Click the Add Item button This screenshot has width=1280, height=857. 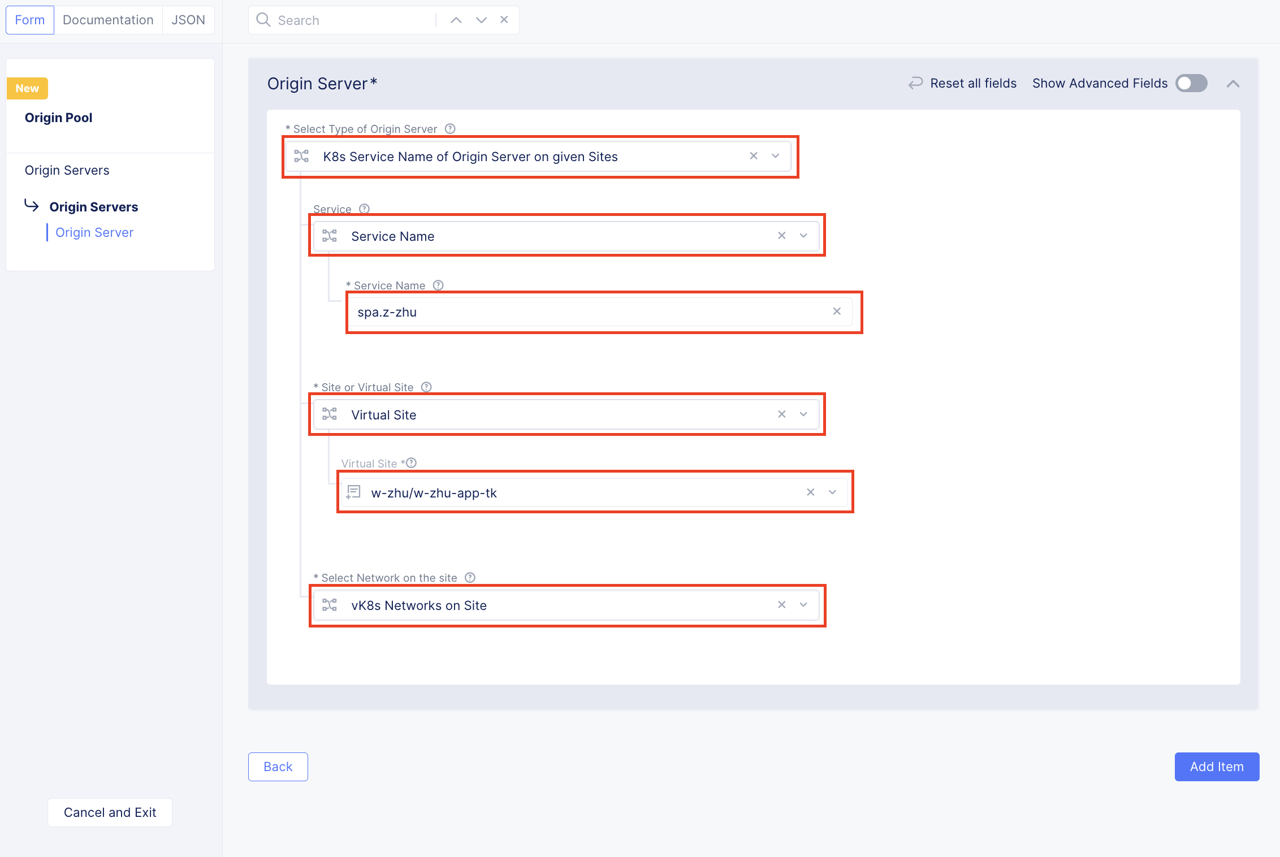(1217, 767)
